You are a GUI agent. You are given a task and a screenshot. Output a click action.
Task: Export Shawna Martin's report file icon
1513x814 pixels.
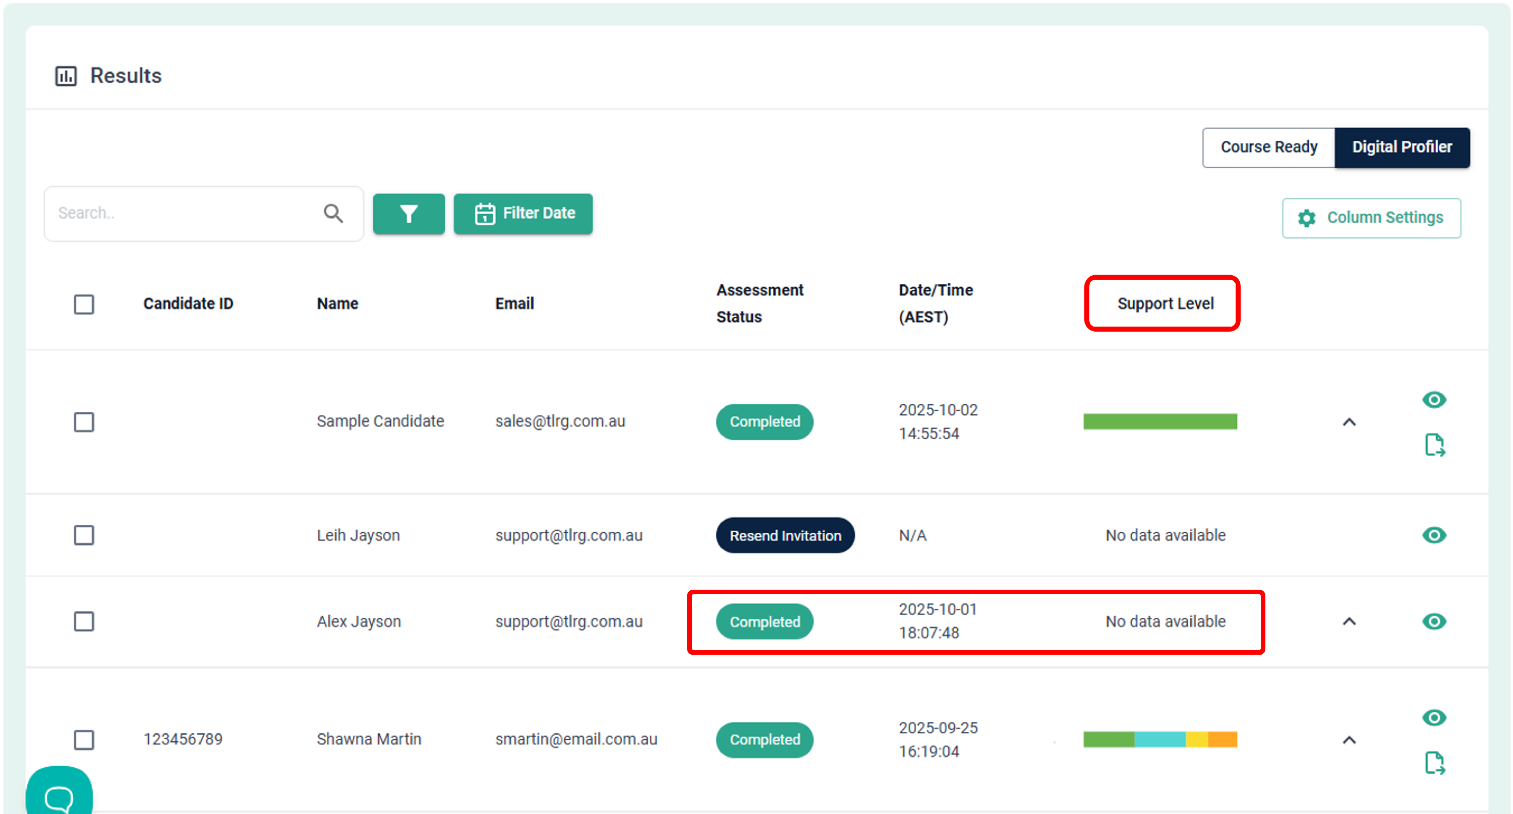pos(1434,763)
